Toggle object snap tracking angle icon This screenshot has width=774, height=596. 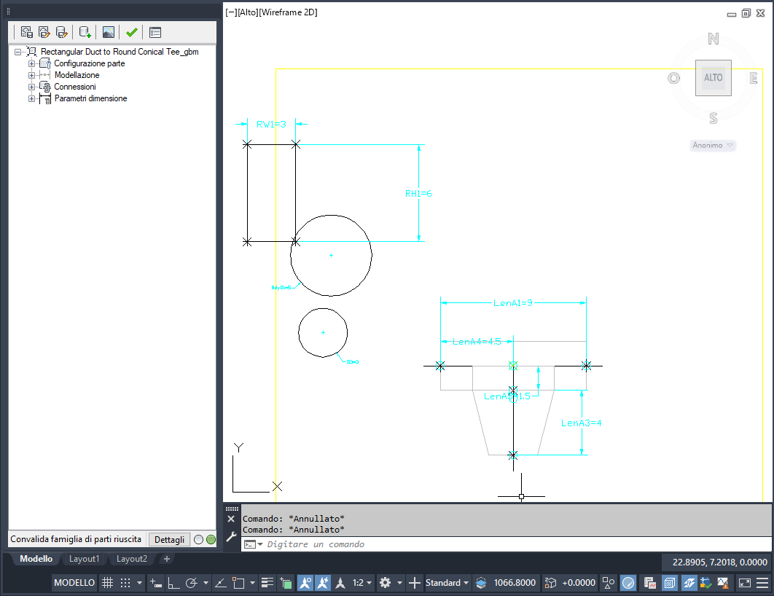(221, 583)
